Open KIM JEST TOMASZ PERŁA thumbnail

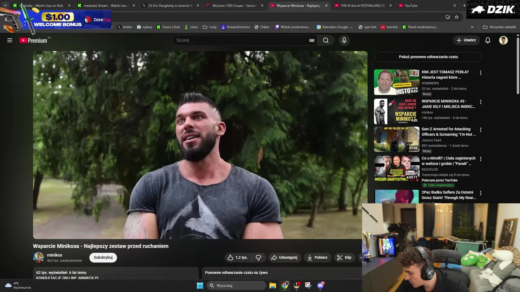[396, 82]
